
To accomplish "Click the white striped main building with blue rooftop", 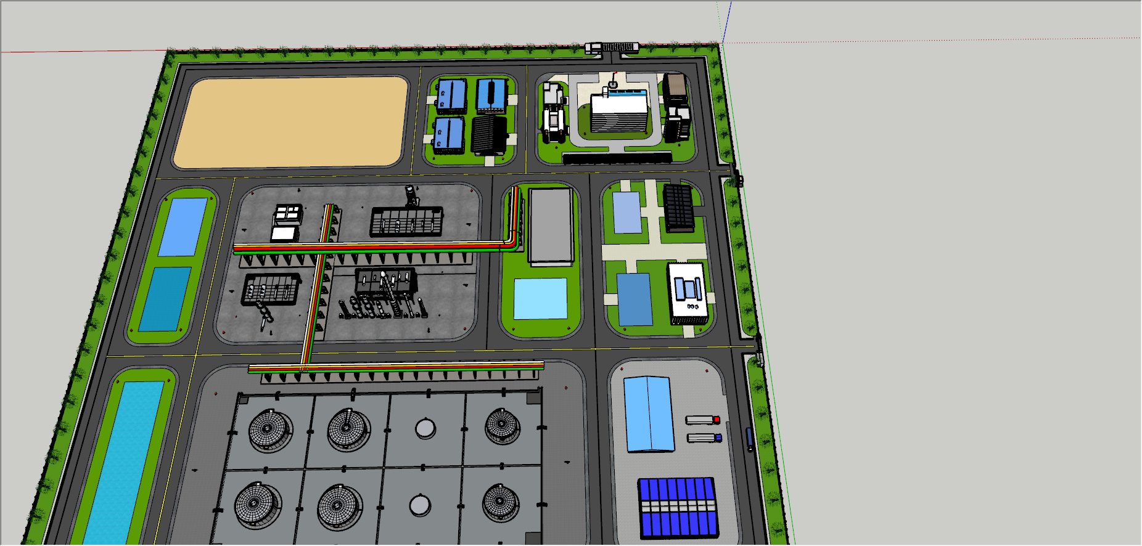I will click(619, 110).
